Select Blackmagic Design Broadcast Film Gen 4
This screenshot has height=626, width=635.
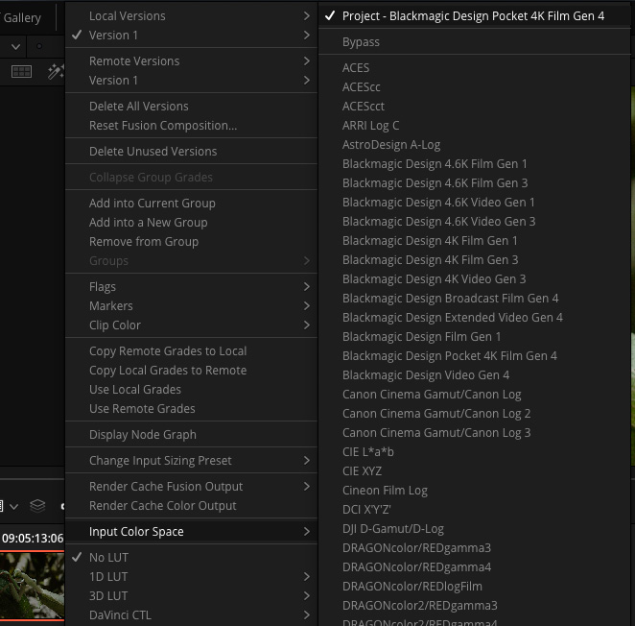pos(474,299)
